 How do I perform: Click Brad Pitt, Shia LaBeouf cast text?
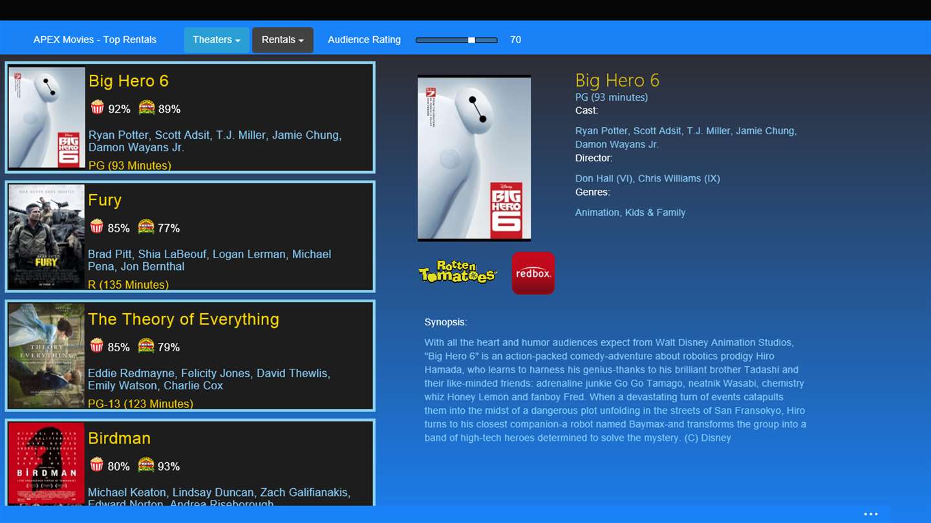point(209,260)
